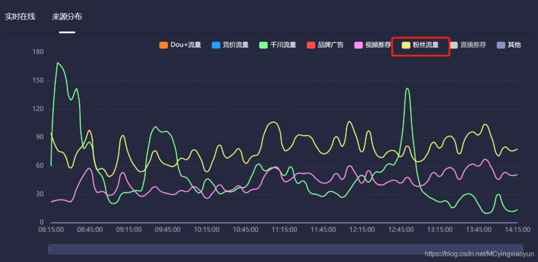Click the 11:15:00 time axis label
538x262 pixels.
284,230
